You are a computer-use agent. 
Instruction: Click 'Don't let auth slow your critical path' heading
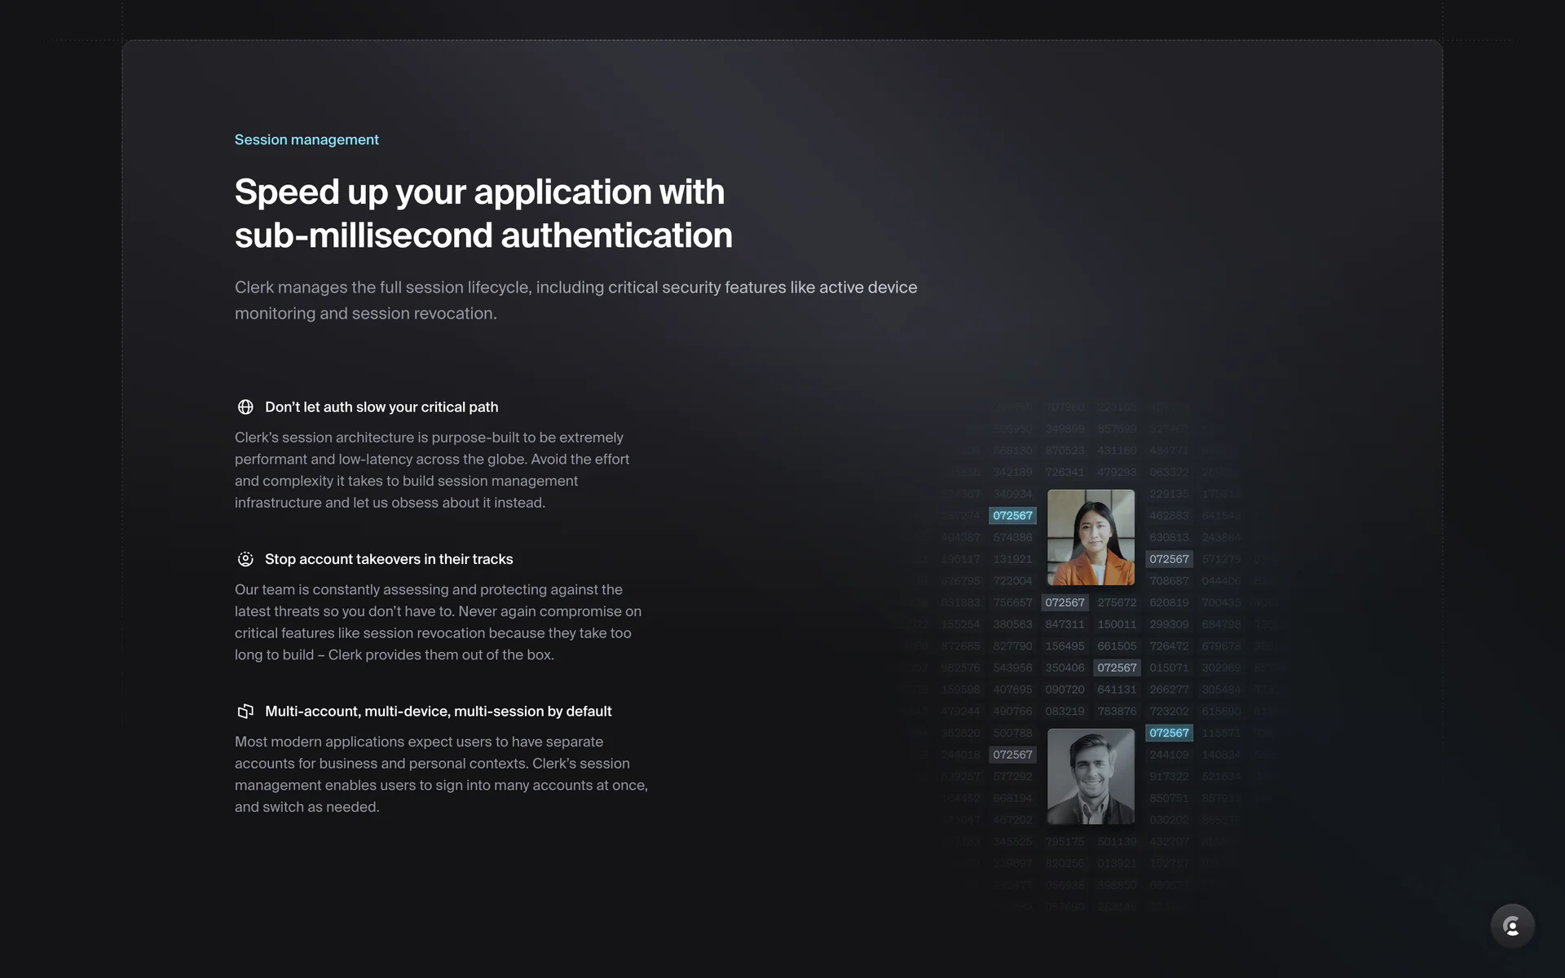click(x=381, y=407)
